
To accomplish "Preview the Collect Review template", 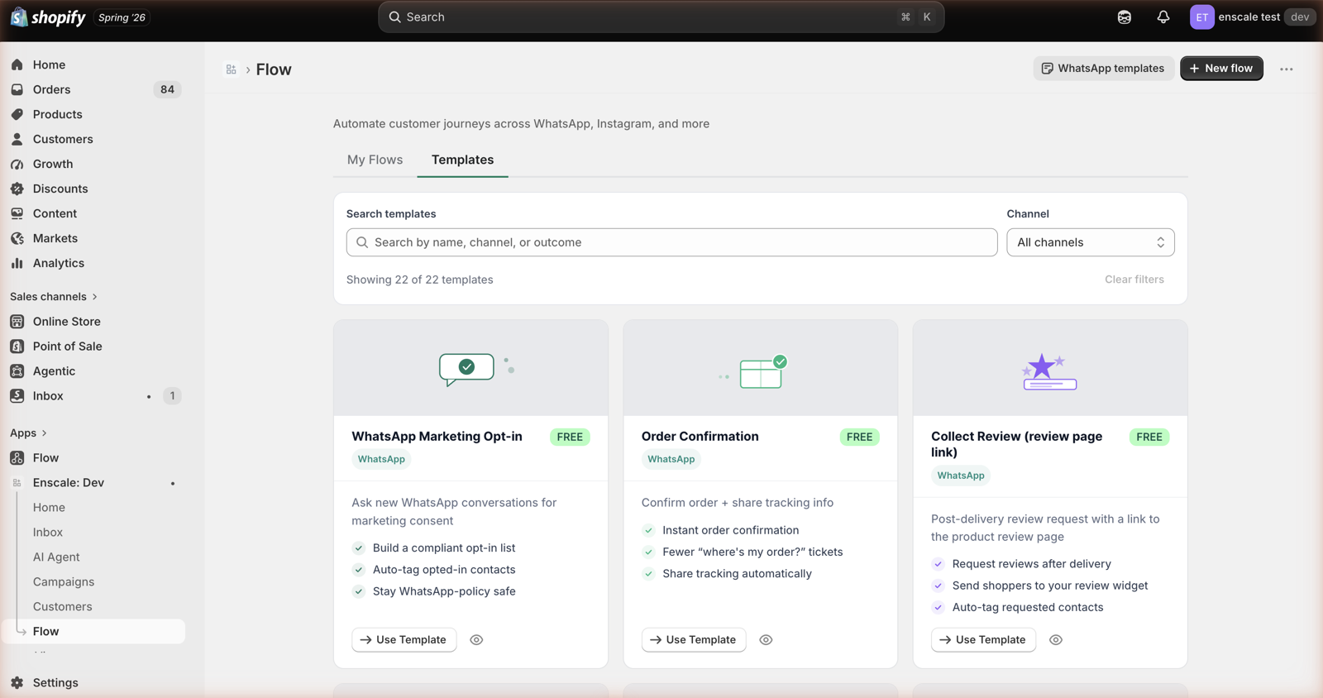I will coord(1056,640).
